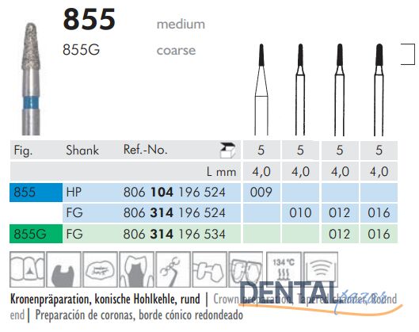Click size 010 in the FG row
419x332 pixels.
tap(300, 213)
